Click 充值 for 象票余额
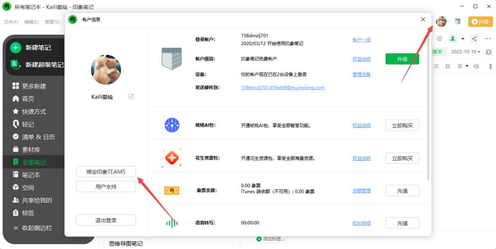The width and height of the screenshot is (496, 249). [x=402, y=190]
